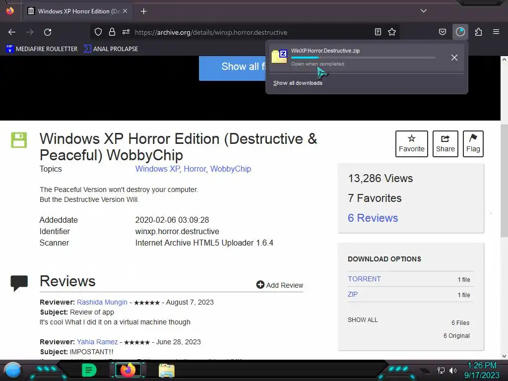The width and height of the screenshot is (508, 381).
Task: Reload the current page
Action: 48,32
